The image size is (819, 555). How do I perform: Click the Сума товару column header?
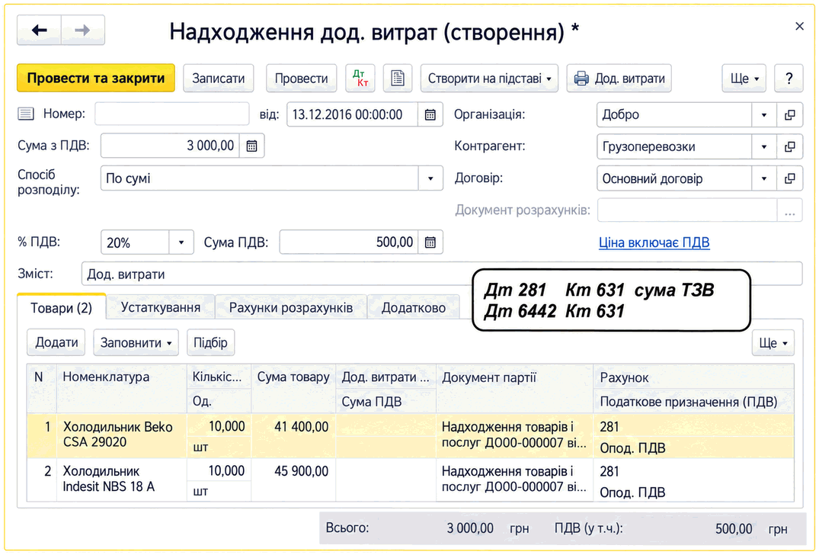coord(293,388)
